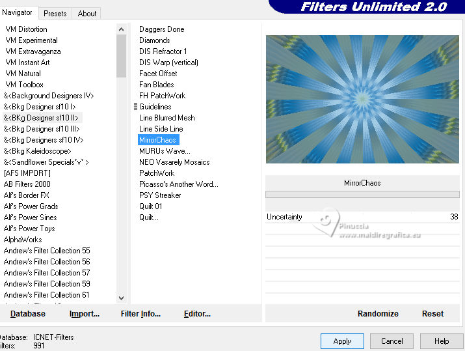Open the About tab
This screenshot has height=351, width=465.
87,14
